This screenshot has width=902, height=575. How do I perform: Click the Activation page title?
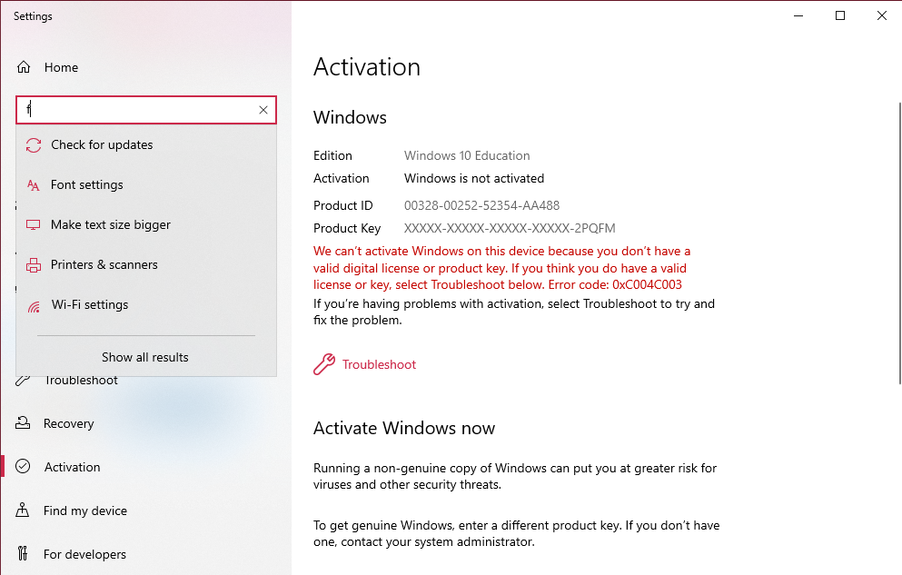[x=367, y=67]
